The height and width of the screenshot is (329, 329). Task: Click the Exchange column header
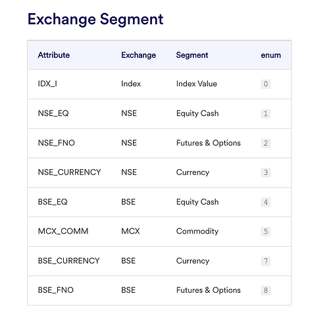139,55
